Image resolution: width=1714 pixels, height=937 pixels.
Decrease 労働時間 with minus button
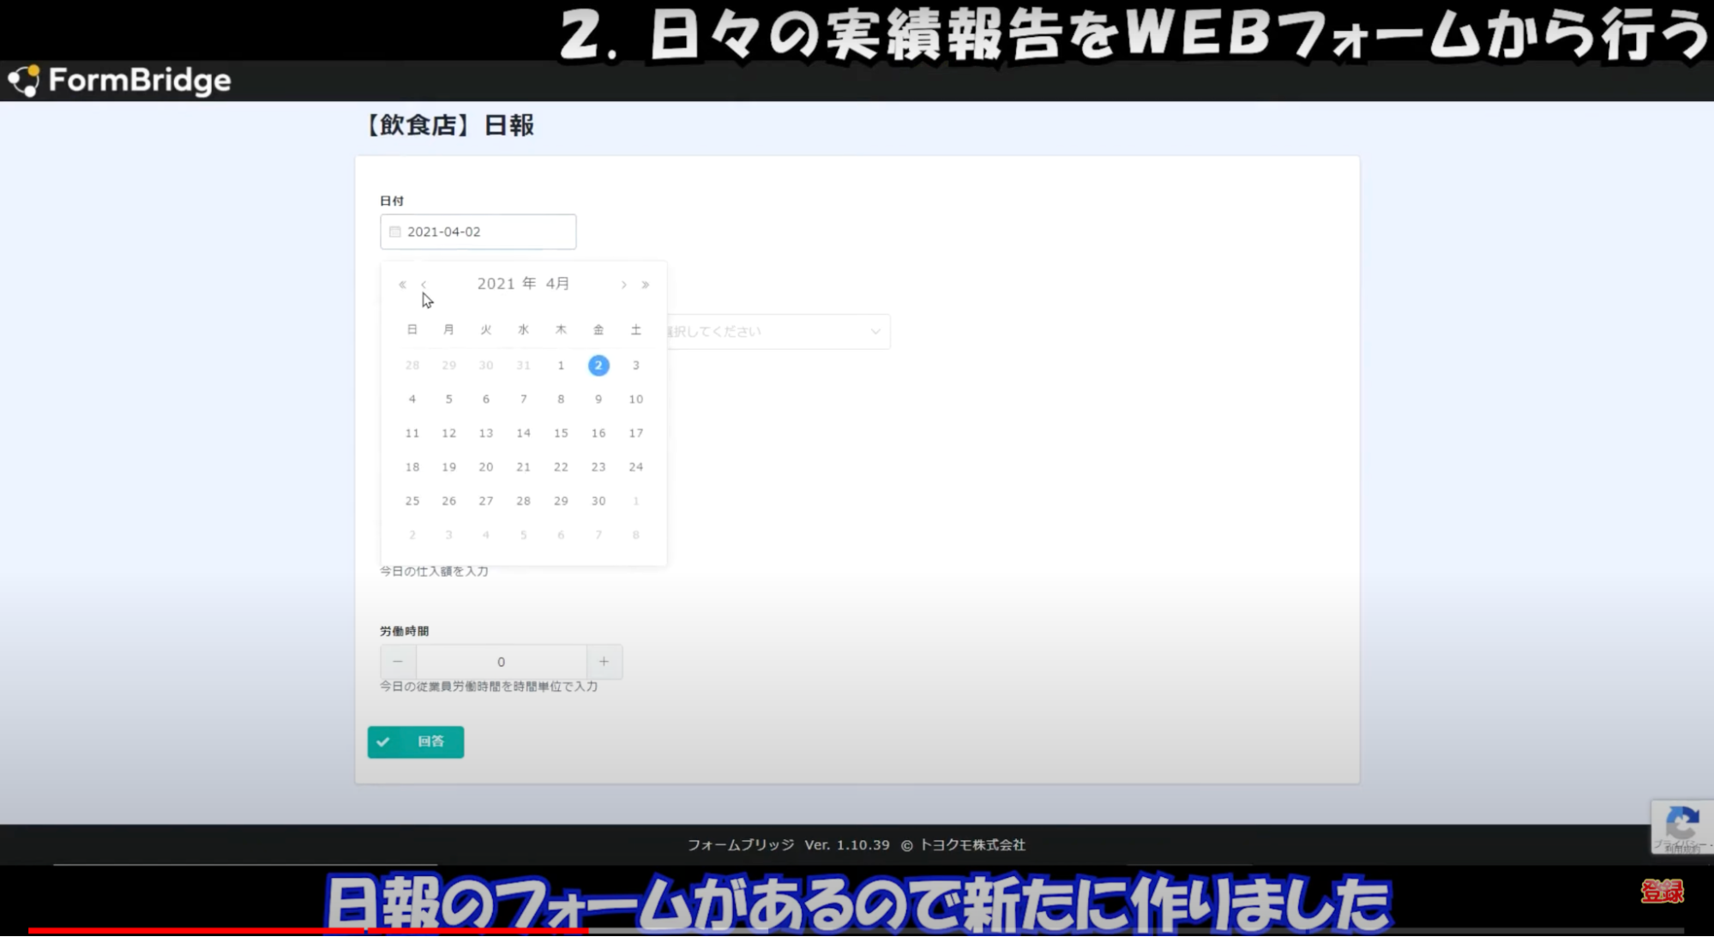(398, 662)
